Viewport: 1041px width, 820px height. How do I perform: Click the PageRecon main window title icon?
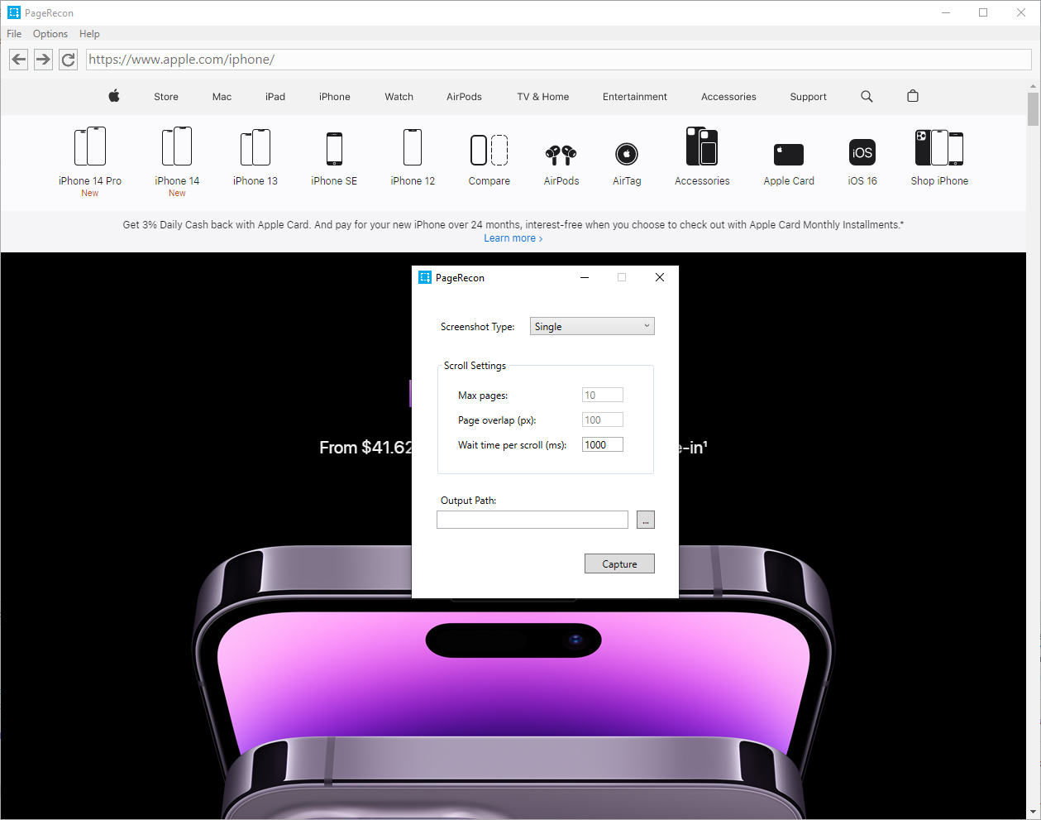point(13,13)
